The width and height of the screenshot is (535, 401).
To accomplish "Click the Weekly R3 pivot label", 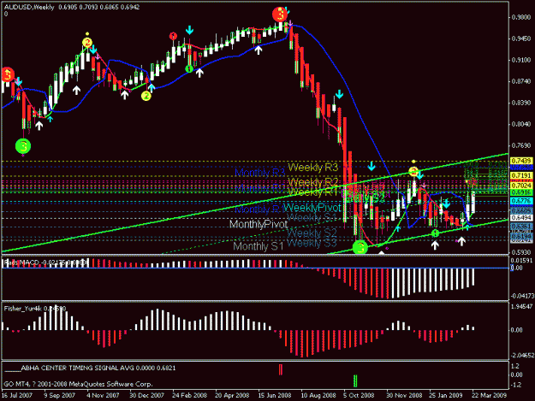I will [313, 168].
